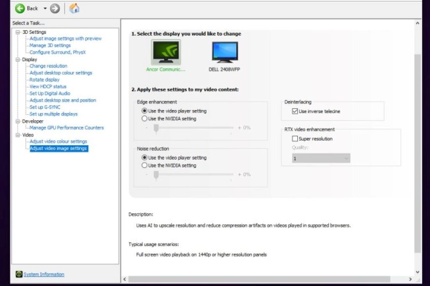Screen dimensions: 430x286
Task: Select the Ancor Communic display icon
Action: click(x=166, y=51)
